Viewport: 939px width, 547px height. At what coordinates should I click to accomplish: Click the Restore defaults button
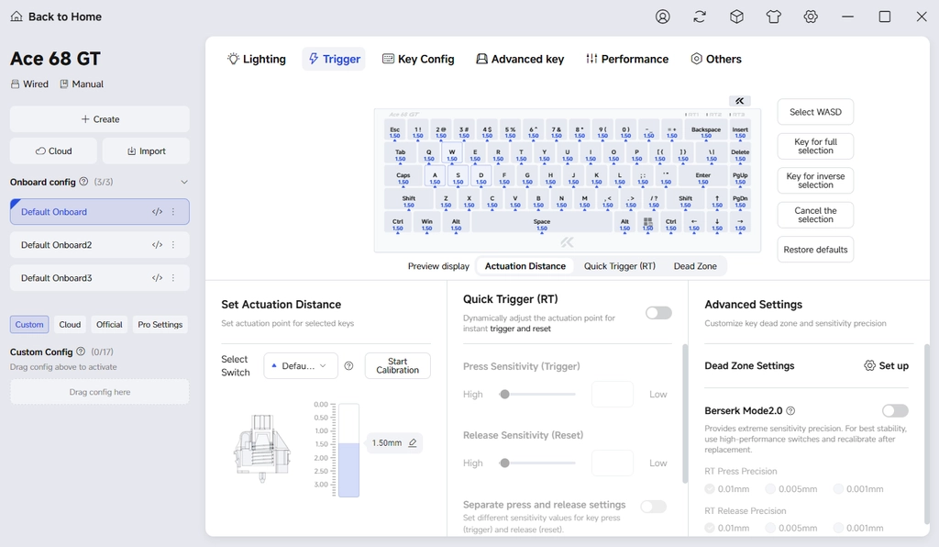pos(815,250)
